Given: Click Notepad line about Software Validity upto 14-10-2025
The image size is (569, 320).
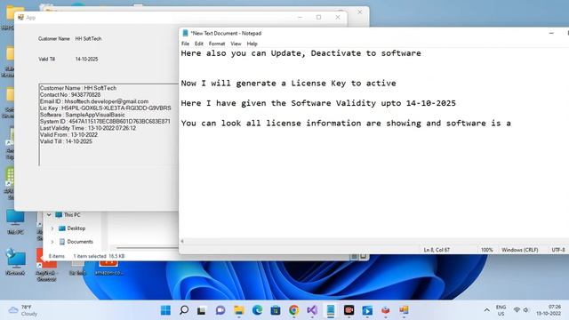Looking at the screenshot, I should (x=318, y=103).
